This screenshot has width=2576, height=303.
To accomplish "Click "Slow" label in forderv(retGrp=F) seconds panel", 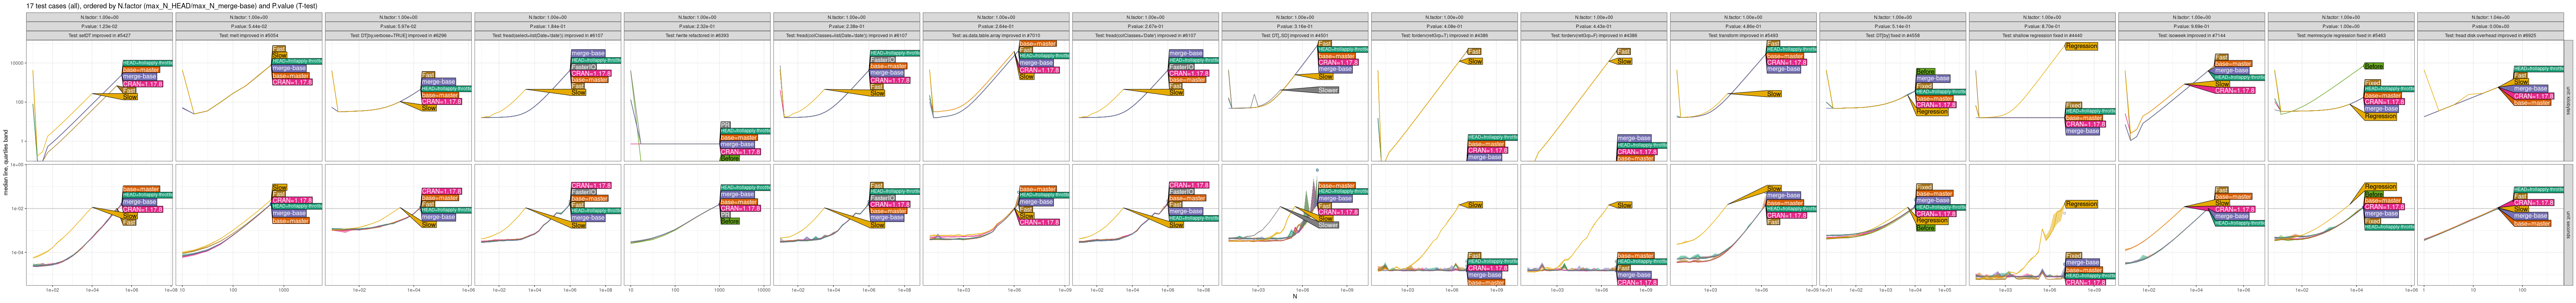I will (x=1625, y=205).
